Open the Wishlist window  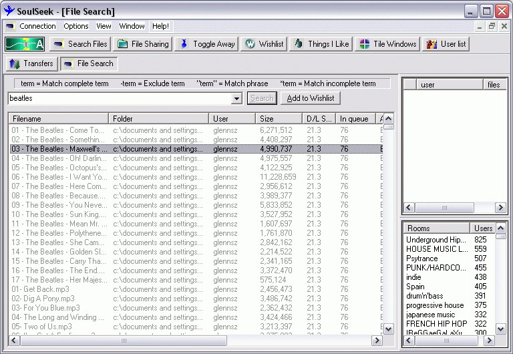pyautogui.click(x=264, y=44)
